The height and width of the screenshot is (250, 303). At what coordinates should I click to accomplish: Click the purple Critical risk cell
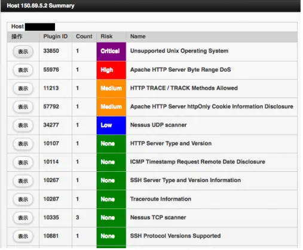tap(111, 51)
